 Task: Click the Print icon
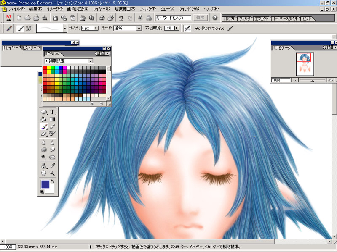[102, 18]
